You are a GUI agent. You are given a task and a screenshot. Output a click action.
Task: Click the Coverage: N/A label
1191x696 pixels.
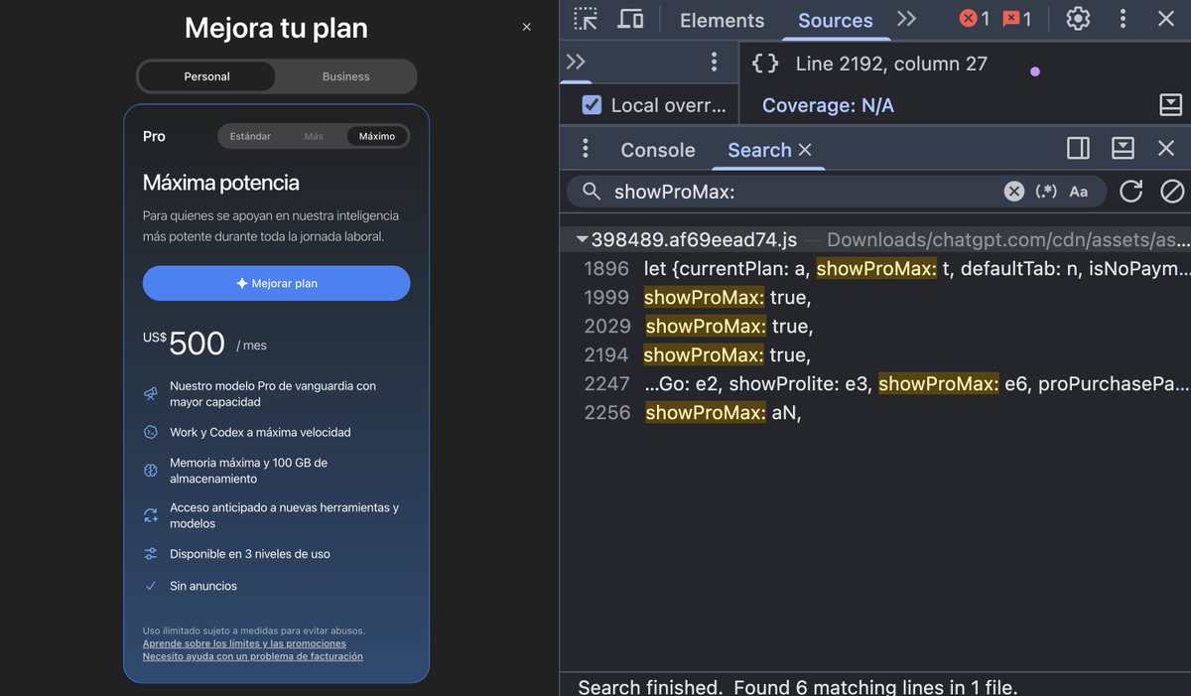tap(828, 105)
